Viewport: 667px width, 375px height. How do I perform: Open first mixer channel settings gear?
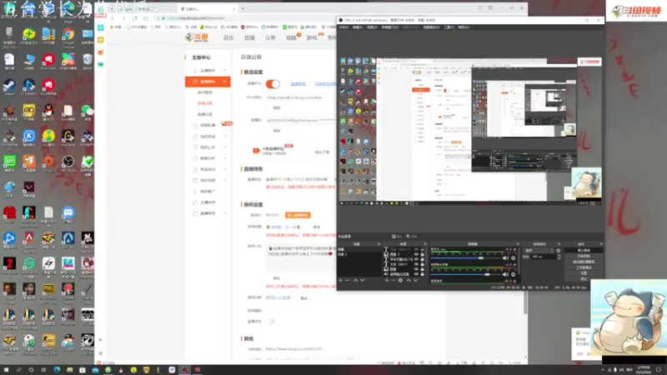pos(513,258)
